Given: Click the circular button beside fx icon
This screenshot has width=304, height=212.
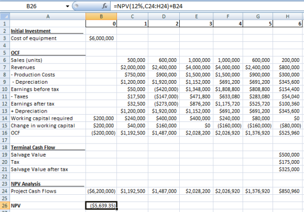Looking at the screenshot, I should click(x=76, y=6).
